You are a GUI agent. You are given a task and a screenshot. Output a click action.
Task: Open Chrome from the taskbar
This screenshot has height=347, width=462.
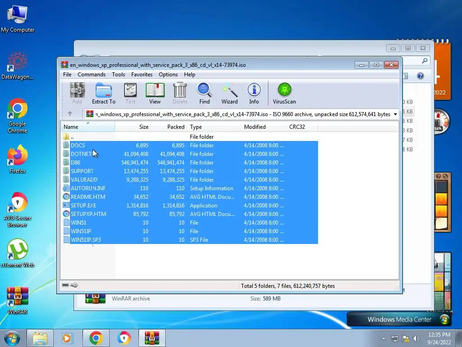tap(96, 338)
